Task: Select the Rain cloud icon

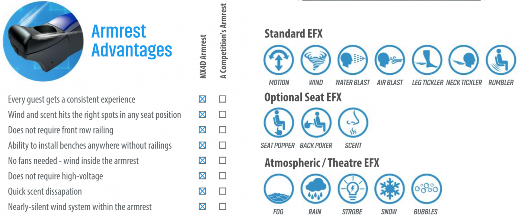Action: point(316,189)
